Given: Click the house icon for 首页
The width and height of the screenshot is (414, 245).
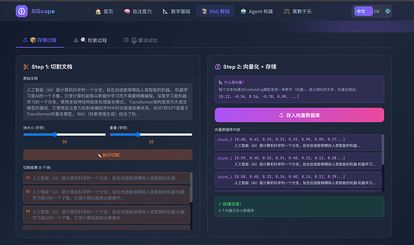Looking at the screenshot, I should coord(98,11).
